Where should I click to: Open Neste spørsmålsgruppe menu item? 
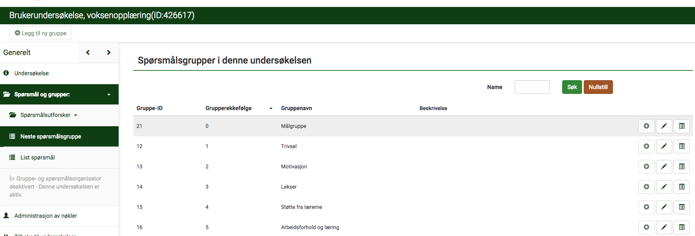(50, 136)
